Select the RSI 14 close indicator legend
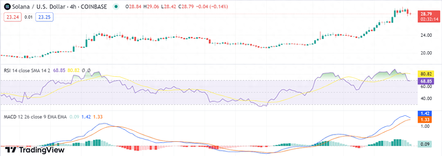 [x=27, y=70]
